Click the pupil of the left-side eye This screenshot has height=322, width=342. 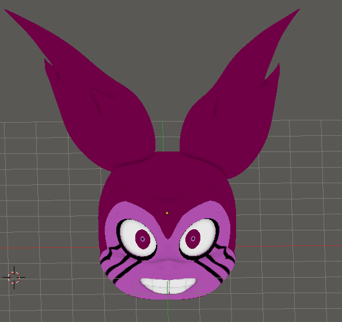[143, 239]
